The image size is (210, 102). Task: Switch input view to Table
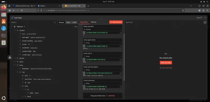[68, 22]
